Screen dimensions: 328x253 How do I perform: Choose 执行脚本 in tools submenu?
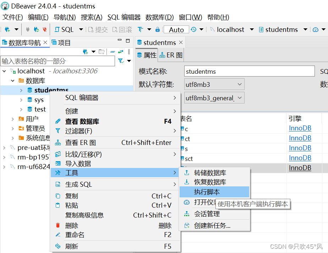[214, 192]
